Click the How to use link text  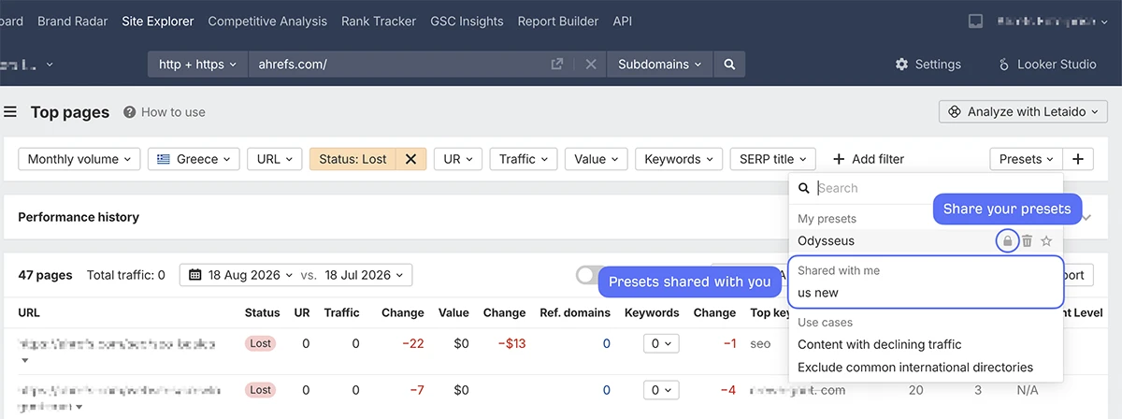click(173, 112)
